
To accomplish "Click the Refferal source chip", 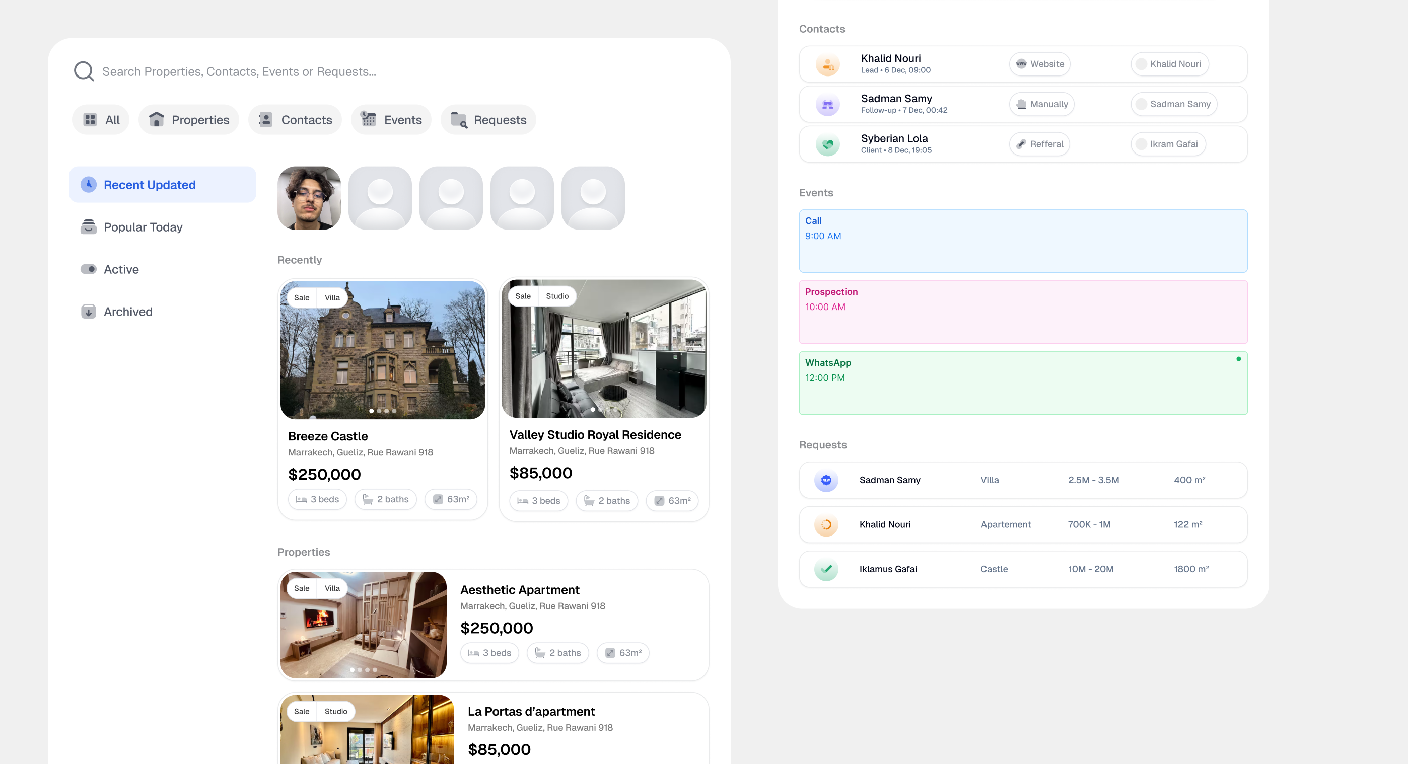I will click(1039, 144).
